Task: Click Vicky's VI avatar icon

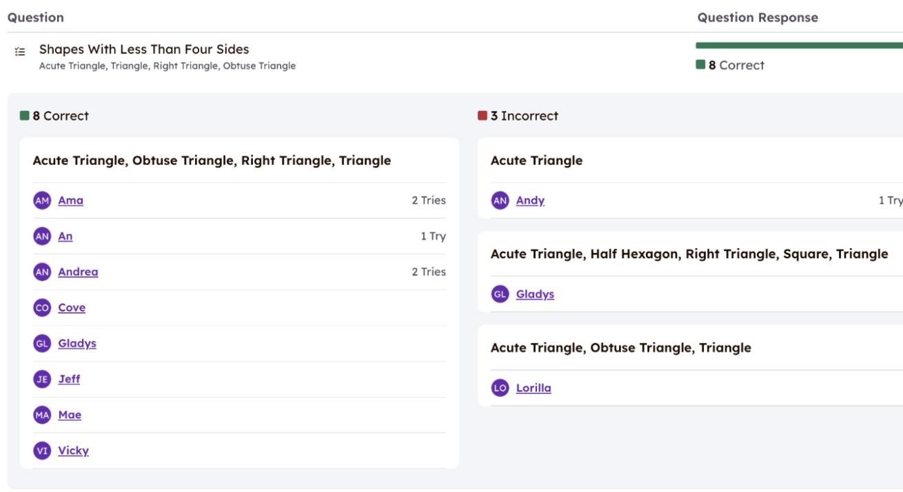Action: click(x=41, y=451)
